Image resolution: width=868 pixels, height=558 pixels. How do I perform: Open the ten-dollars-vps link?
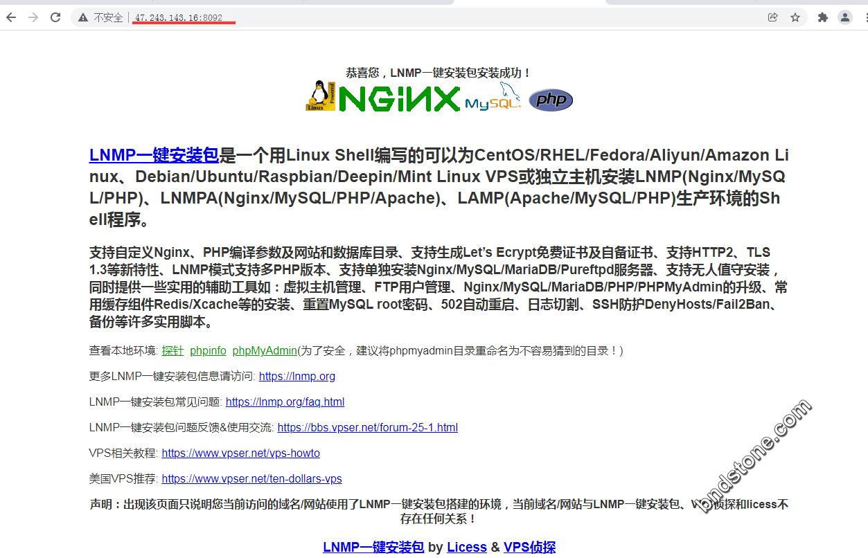(252, 479)
